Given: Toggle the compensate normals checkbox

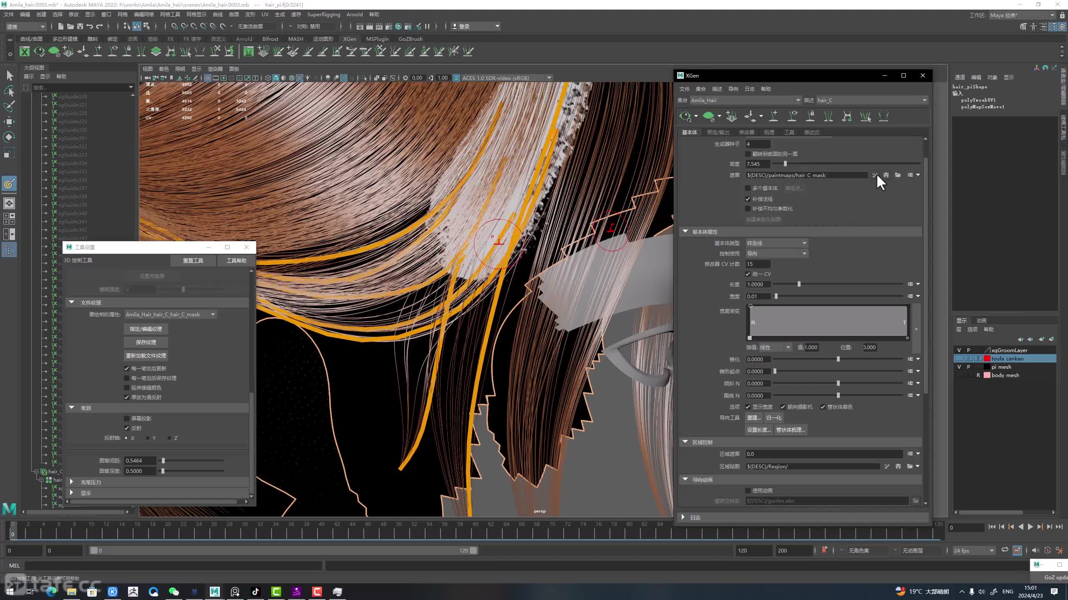Looking at the screenshot, I should point(748,199).
